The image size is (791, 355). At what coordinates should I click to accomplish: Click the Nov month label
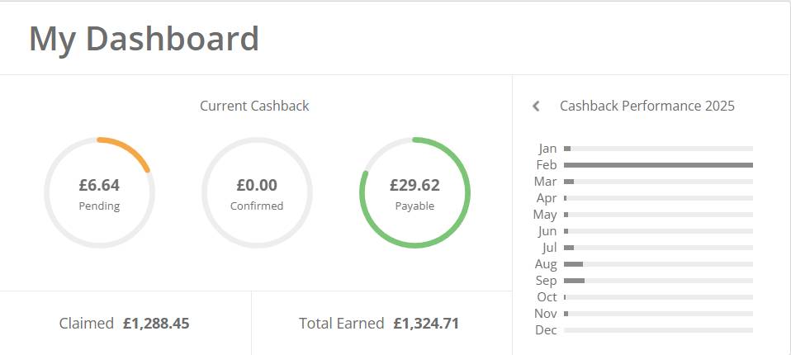pos(545,314)
